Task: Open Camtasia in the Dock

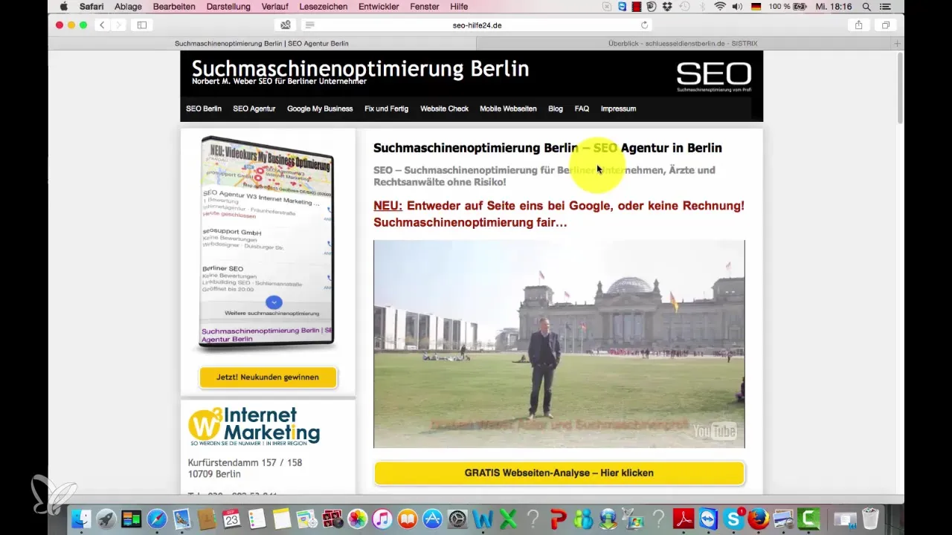Action: point(810,518)
